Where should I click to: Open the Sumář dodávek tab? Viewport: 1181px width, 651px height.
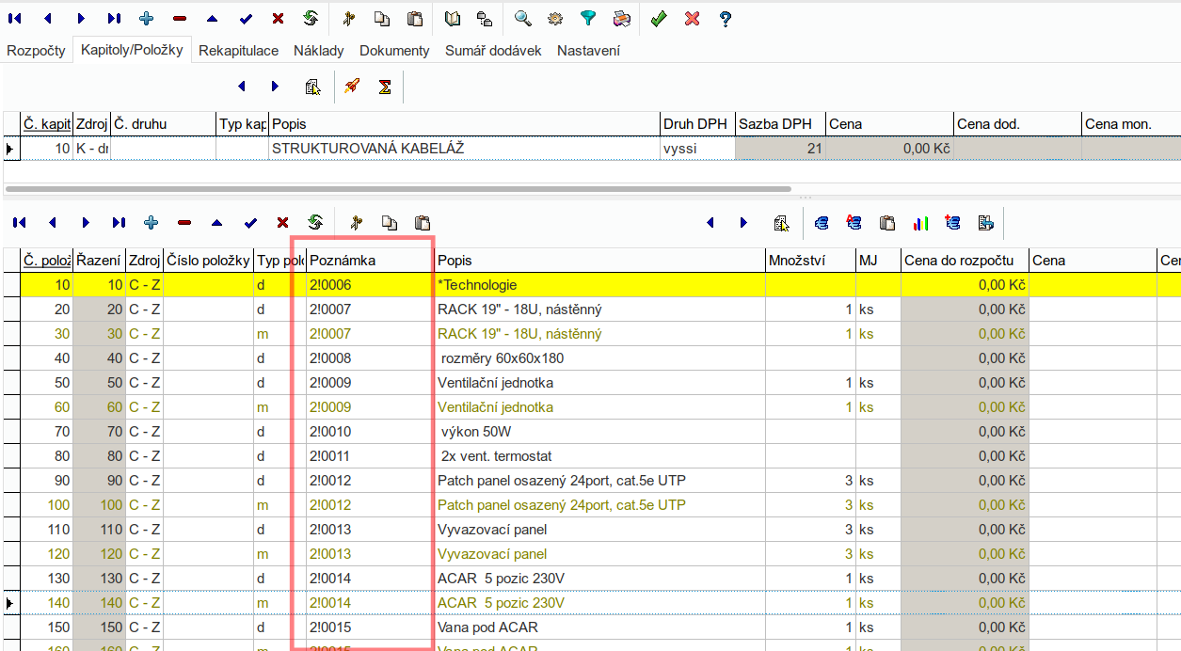pyautogui.click(x=493, y=51)
